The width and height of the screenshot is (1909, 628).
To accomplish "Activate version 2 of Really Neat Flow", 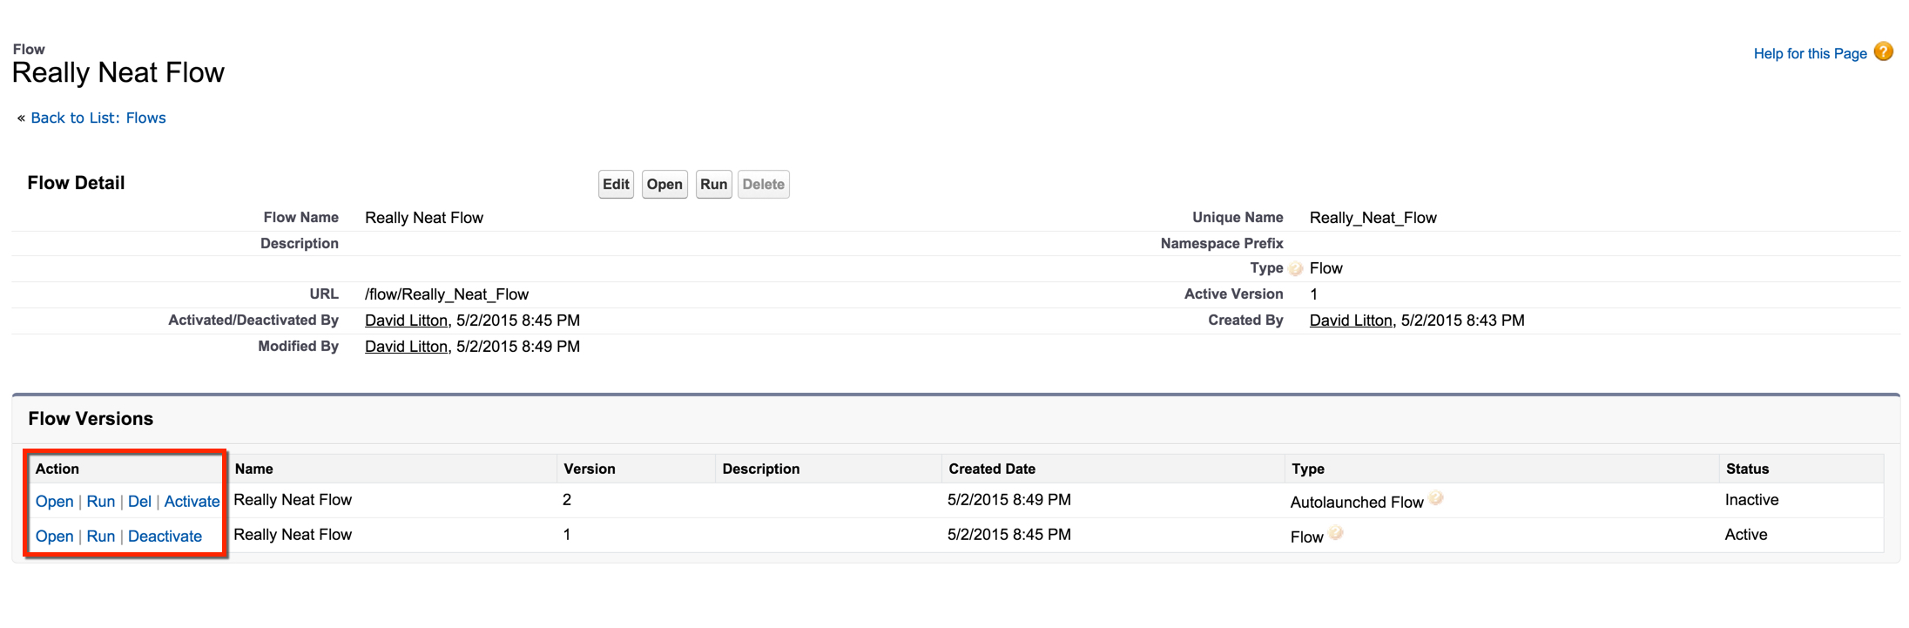I will pyautogui.click(x=192, y=502).
